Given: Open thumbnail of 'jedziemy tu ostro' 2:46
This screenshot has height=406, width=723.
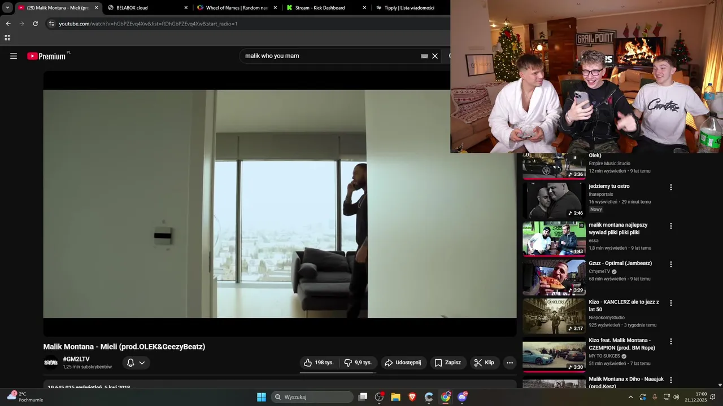Looking at the screenshot, I should (x=554, y=200).
